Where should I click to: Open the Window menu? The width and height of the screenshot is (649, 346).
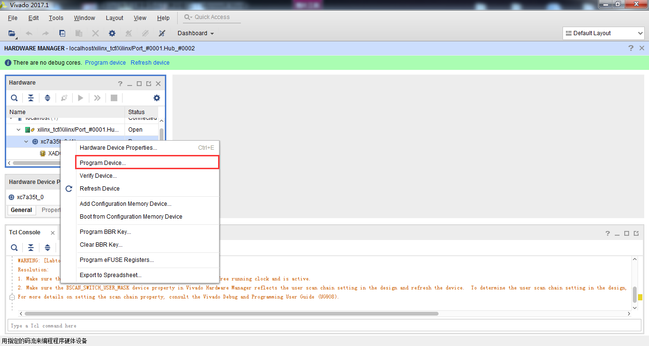tap(85, 18)
